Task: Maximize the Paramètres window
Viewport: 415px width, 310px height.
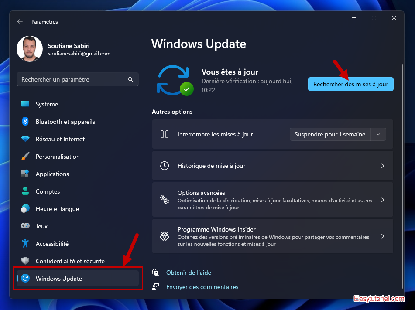Action: coord(374,18)
